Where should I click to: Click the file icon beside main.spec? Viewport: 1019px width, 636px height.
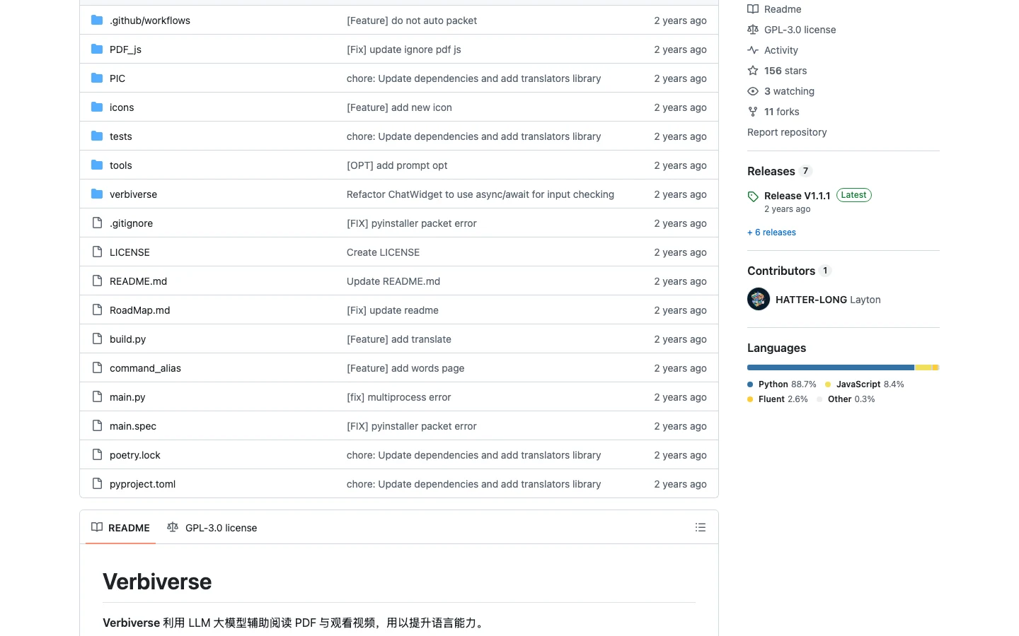[97, 426]
